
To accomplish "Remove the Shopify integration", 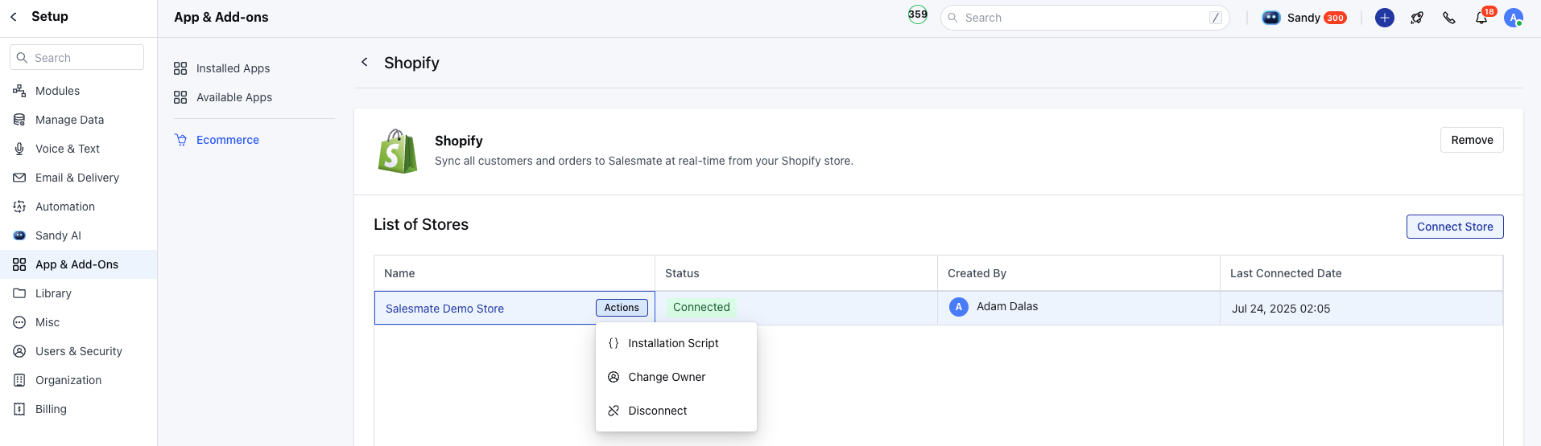I will click(1472, 140).
